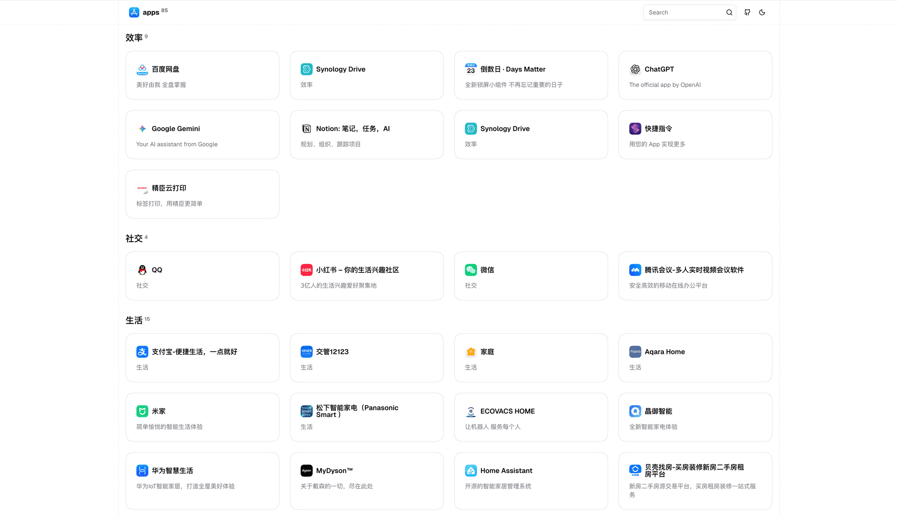Click the Home Assistant app icon
Viewport: 898px width, 517px height.
point(471,471)
